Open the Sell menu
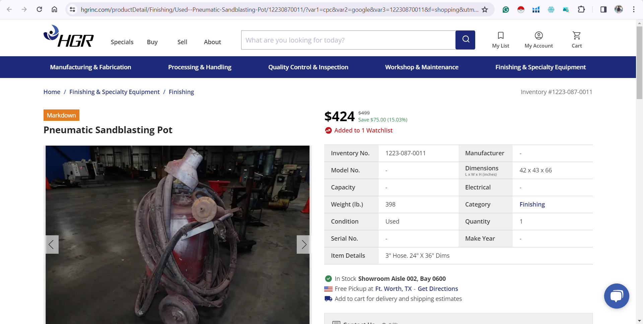The image size is (643, 324). (182, 42)
